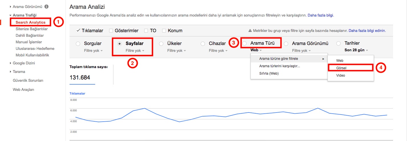The image size is (407, 141).
Task: Check the Konum checkbox
Action: [x=164, y=30]
